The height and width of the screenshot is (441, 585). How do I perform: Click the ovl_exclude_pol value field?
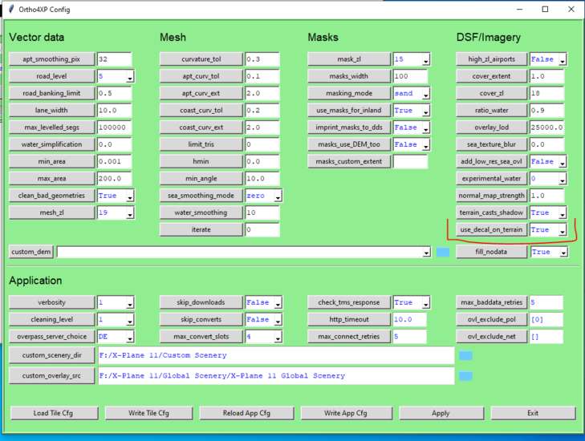pos(546,319)
